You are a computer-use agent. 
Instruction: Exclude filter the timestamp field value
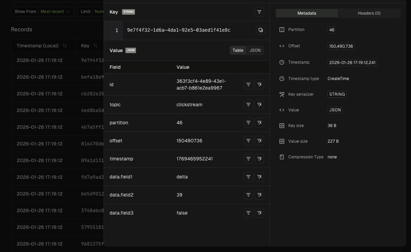[x=259, y=159]
